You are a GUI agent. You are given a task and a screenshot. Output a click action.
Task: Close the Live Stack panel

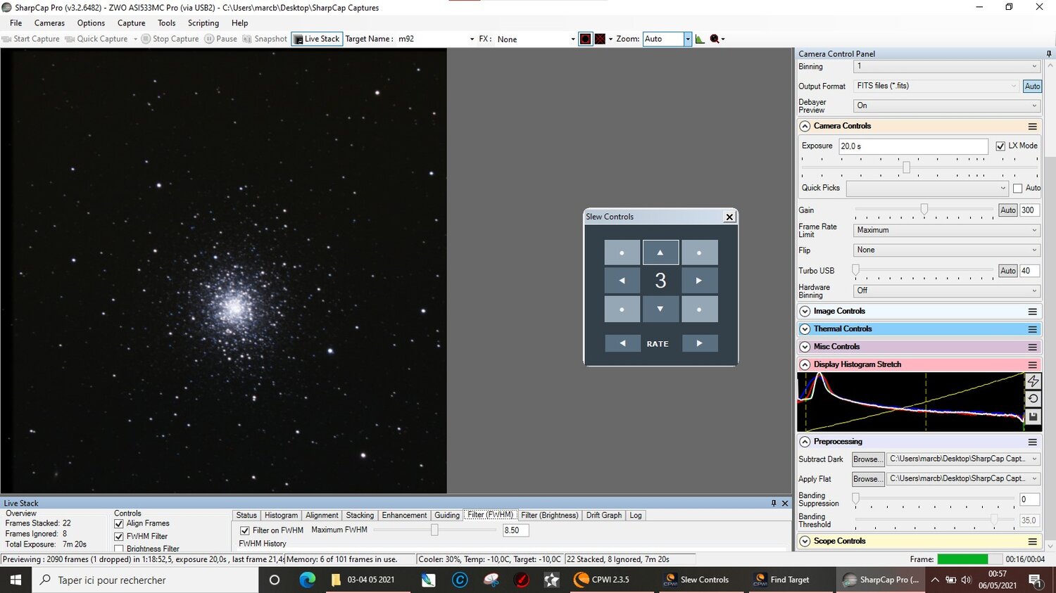pyautogui.click(x=785, y=503)
